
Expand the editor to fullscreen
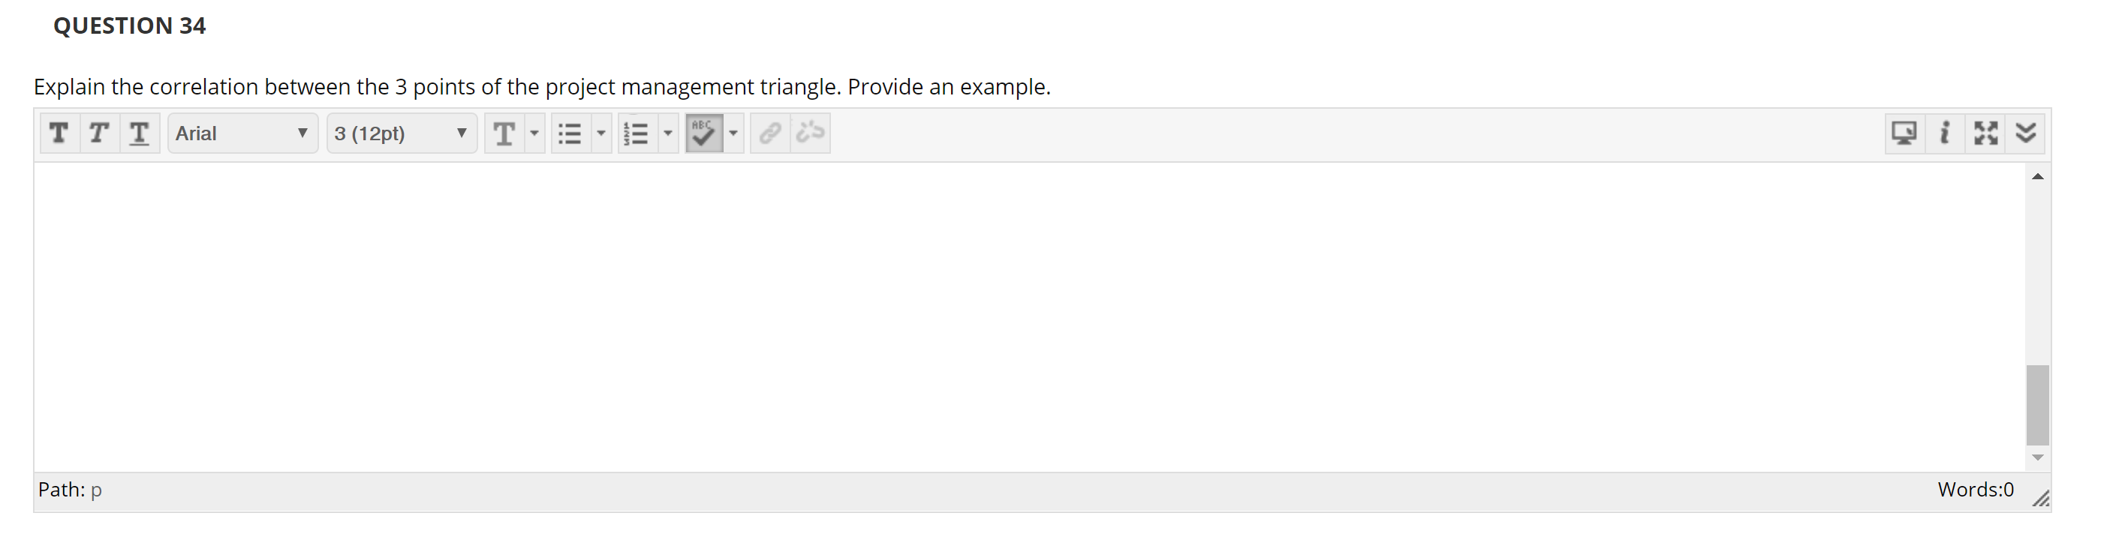(1985, 132)
